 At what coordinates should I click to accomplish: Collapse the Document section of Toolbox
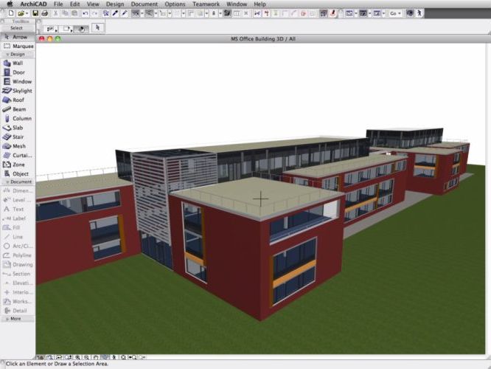[18, 182]
